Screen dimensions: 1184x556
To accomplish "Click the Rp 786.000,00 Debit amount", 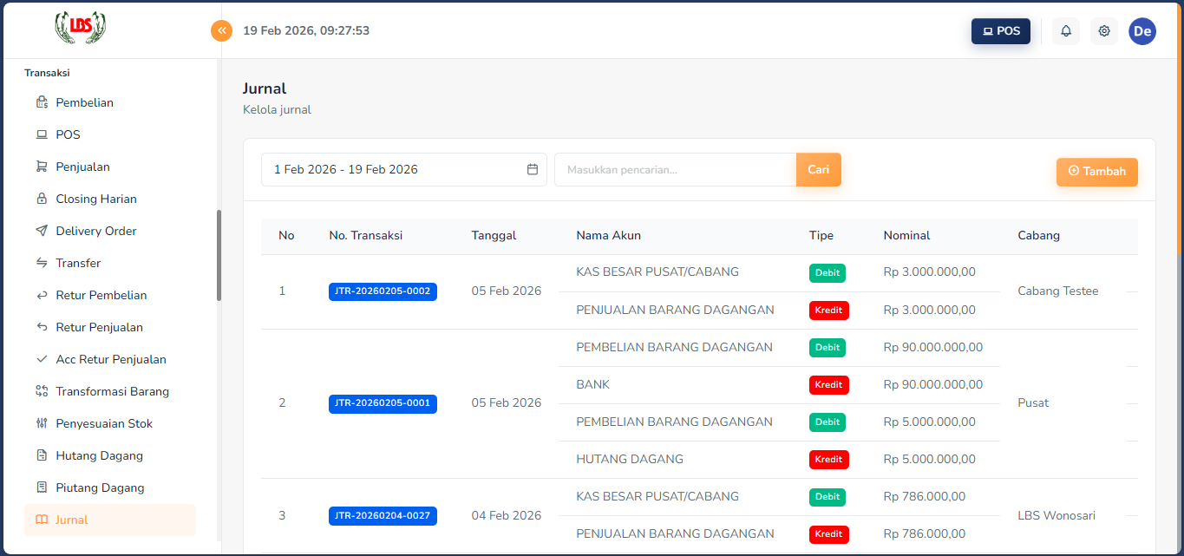I will (x=925, y=496).
